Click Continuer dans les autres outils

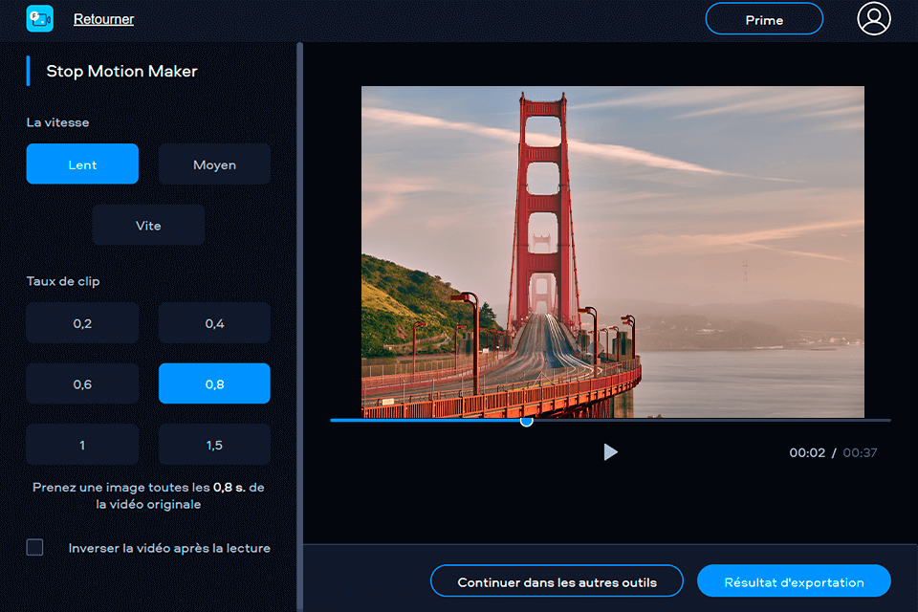[x=557, y=581]
